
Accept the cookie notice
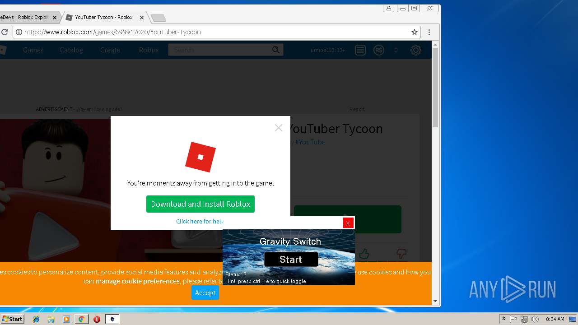(205, 292)
